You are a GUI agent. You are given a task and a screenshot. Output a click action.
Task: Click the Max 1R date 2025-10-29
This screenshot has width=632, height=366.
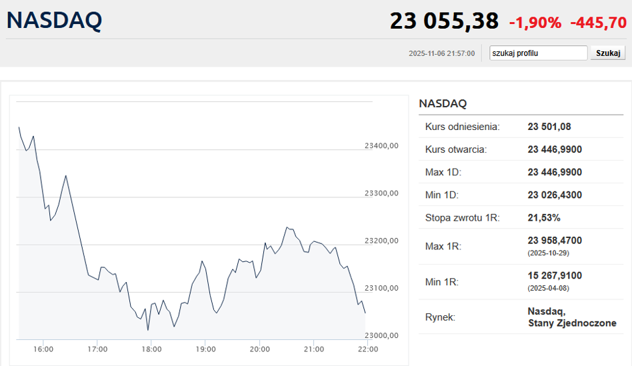pyautogui.click(x=548, y=253)
